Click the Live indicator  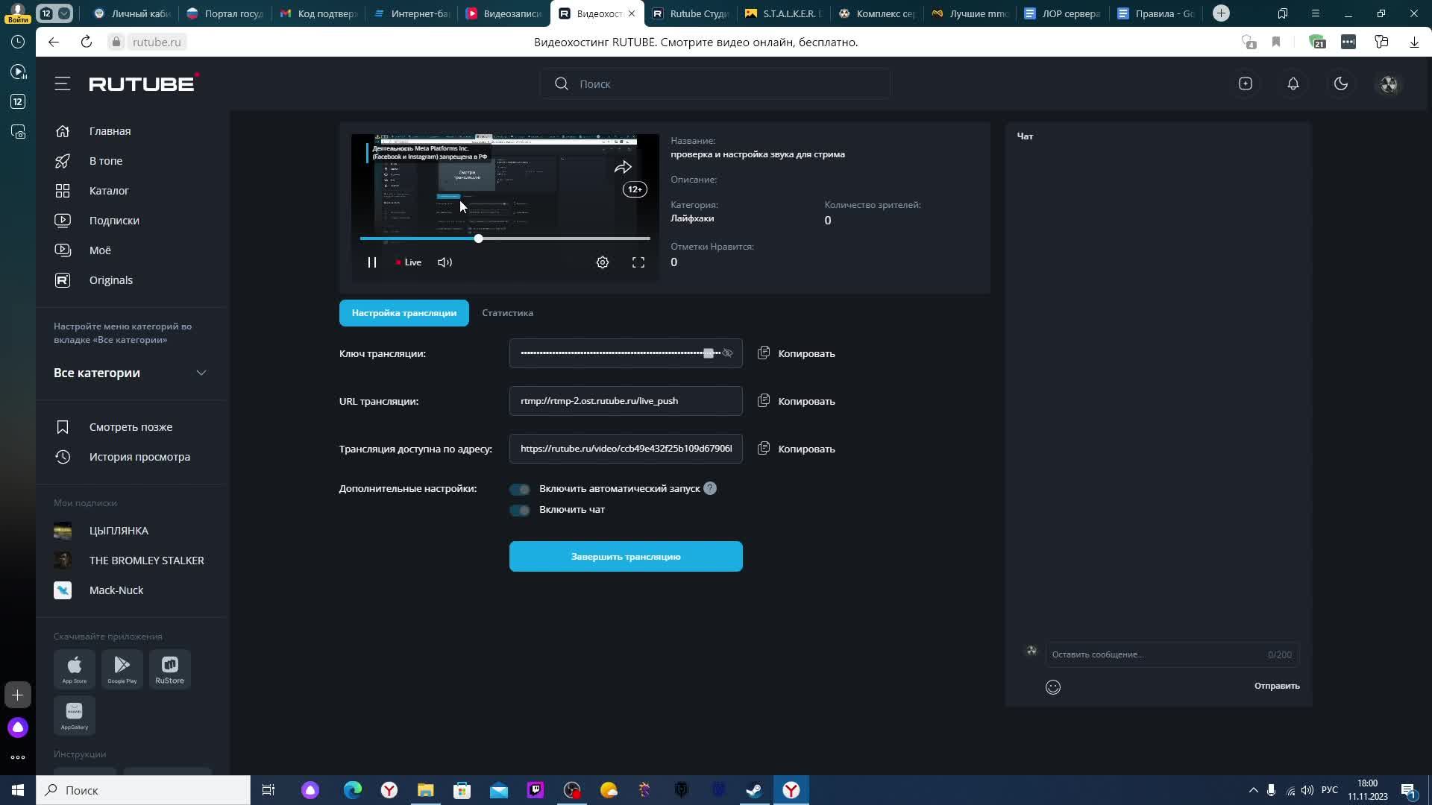[x=409, y=262]
